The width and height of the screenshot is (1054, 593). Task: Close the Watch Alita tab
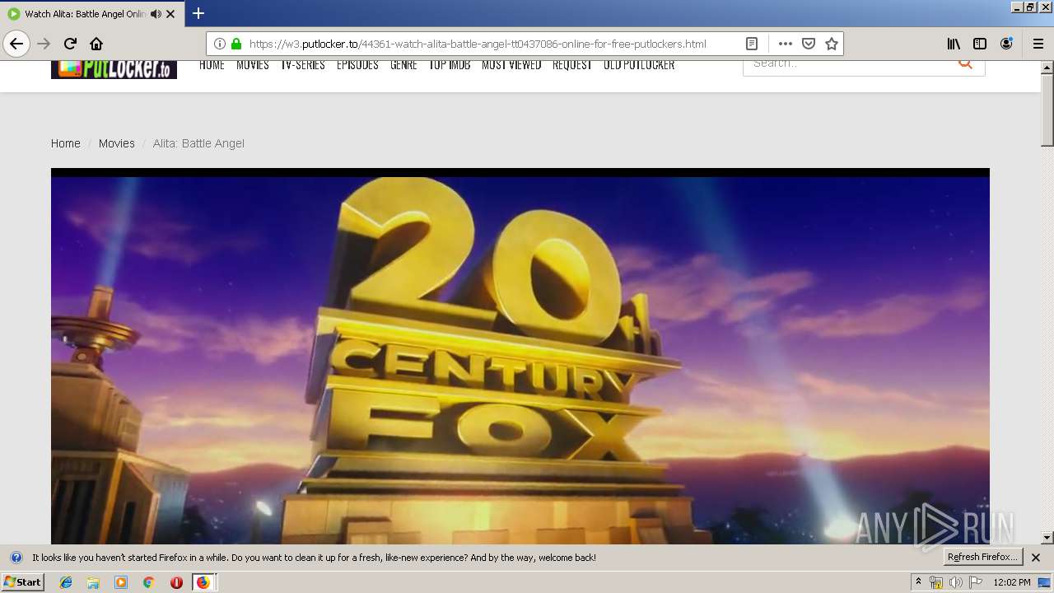tap(170, 14)
